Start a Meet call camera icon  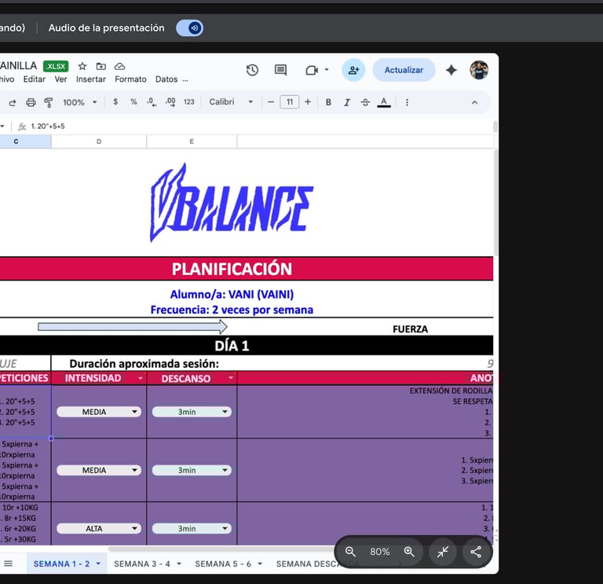312,70
